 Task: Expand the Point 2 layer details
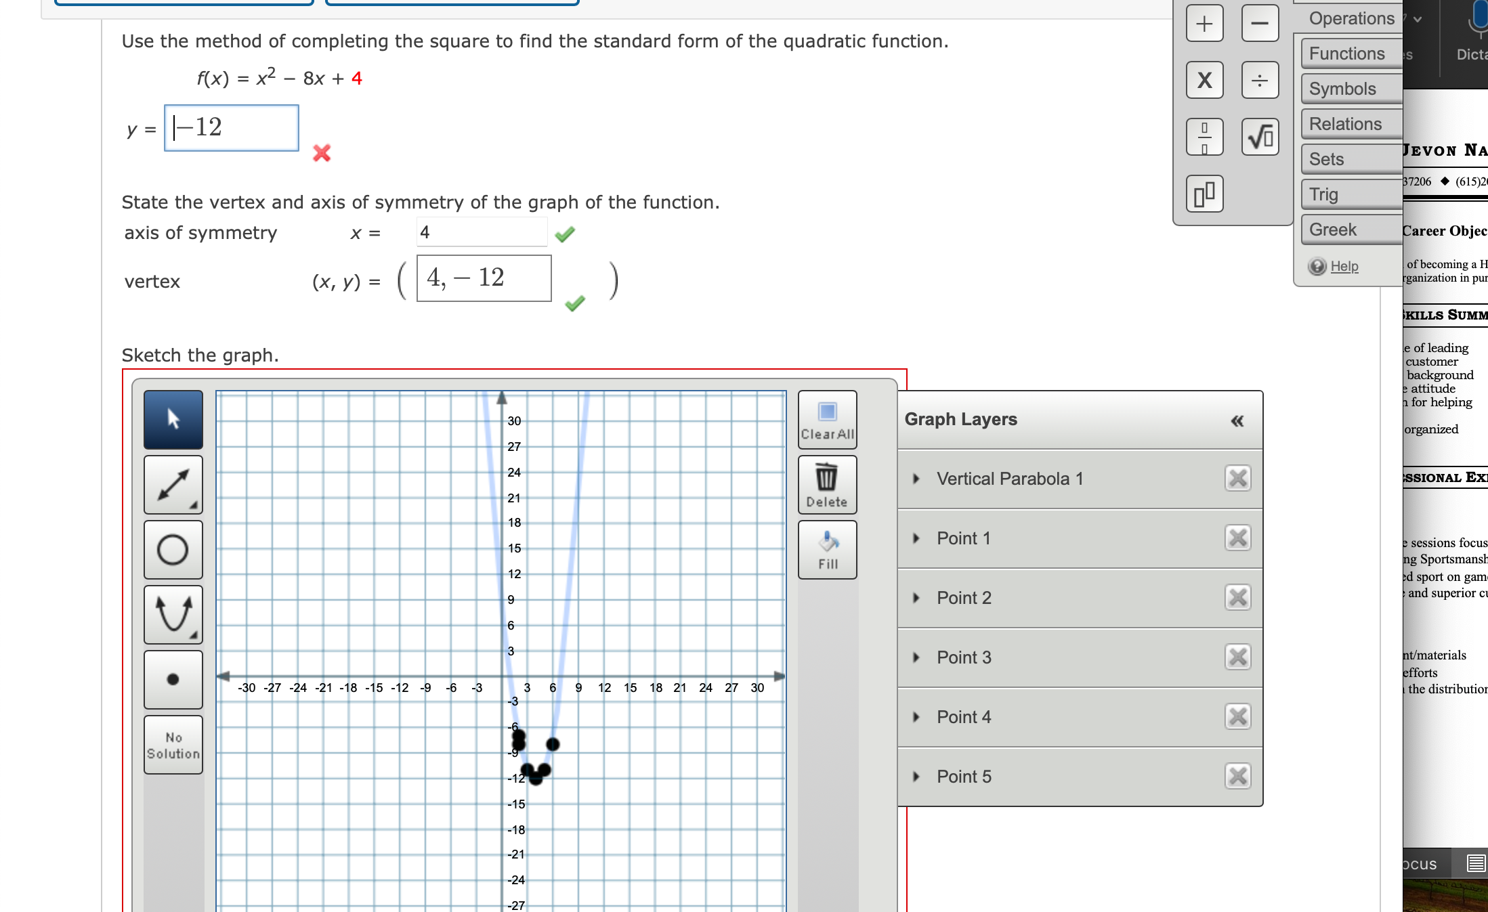point(916,598)
